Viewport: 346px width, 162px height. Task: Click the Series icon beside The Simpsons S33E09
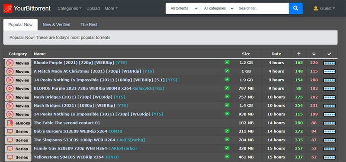[10, 140]
